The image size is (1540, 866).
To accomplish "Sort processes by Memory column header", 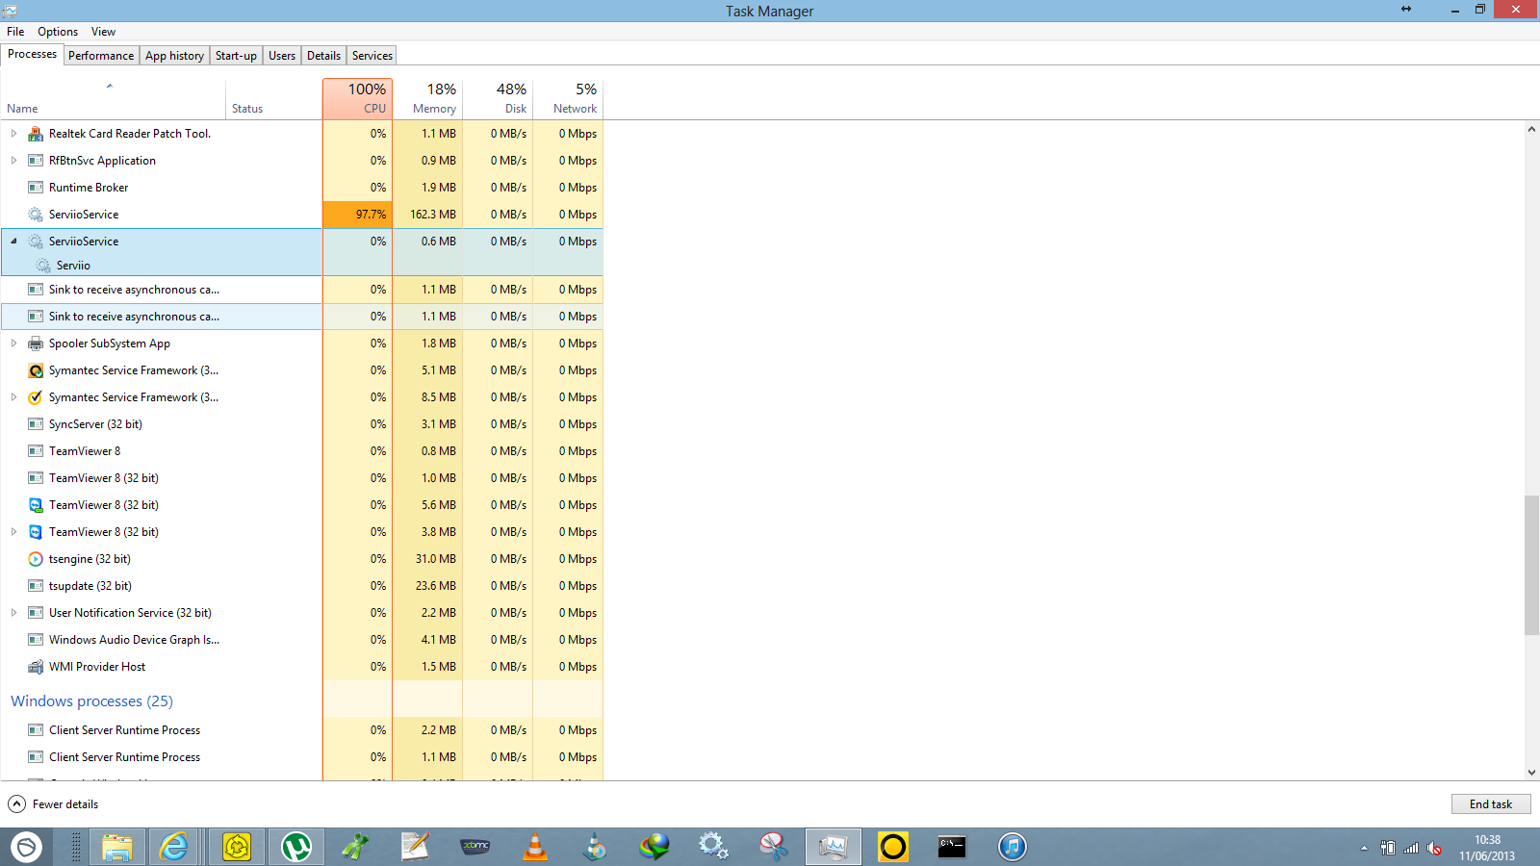I will (427, 98).
